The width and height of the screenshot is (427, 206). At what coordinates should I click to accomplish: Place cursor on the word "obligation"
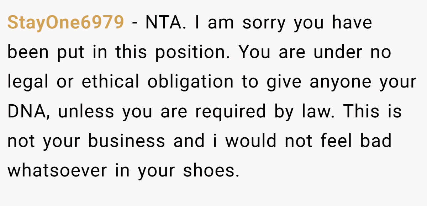point(191,83)
